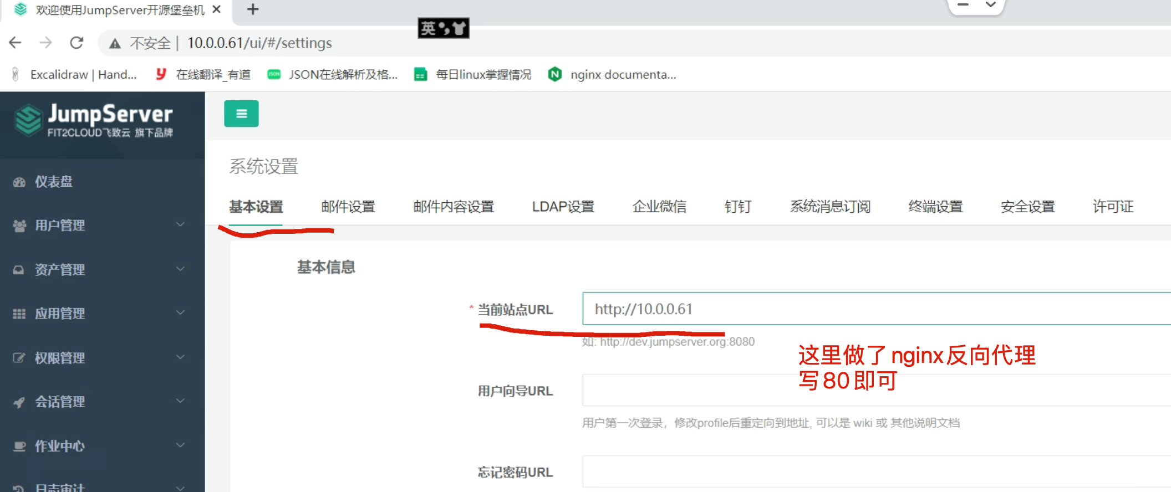Click the inbox icon beside 资产管理
Image resolution: width=1171 pixels, height=492 pixels.
[19, 270]
